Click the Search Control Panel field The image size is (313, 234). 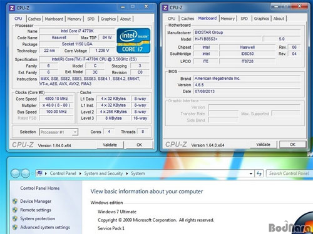click(x=289, y=173)
